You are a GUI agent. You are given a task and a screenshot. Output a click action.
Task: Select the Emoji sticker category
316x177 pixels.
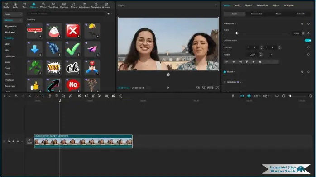pyautogui.click(x=7, y=68)
